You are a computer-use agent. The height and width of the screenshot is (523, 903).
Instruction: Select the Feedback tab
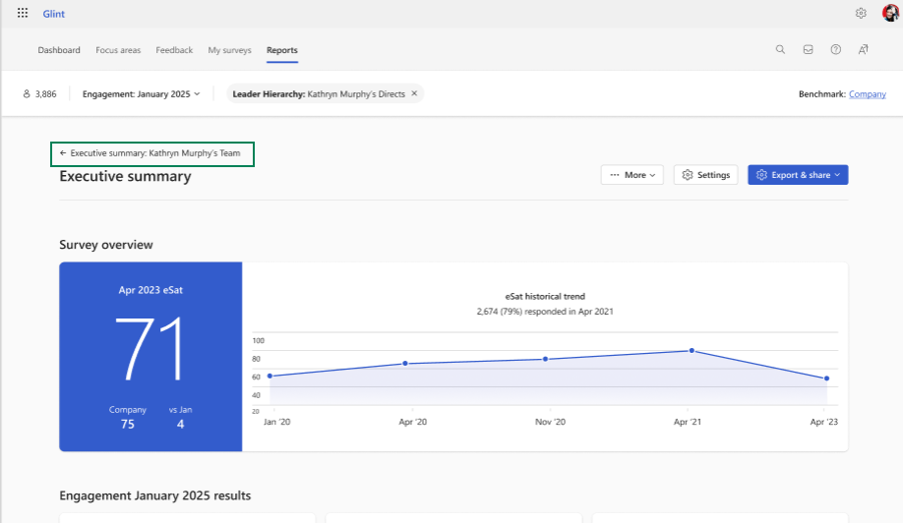pyautogui.click(x=174, y=50)
